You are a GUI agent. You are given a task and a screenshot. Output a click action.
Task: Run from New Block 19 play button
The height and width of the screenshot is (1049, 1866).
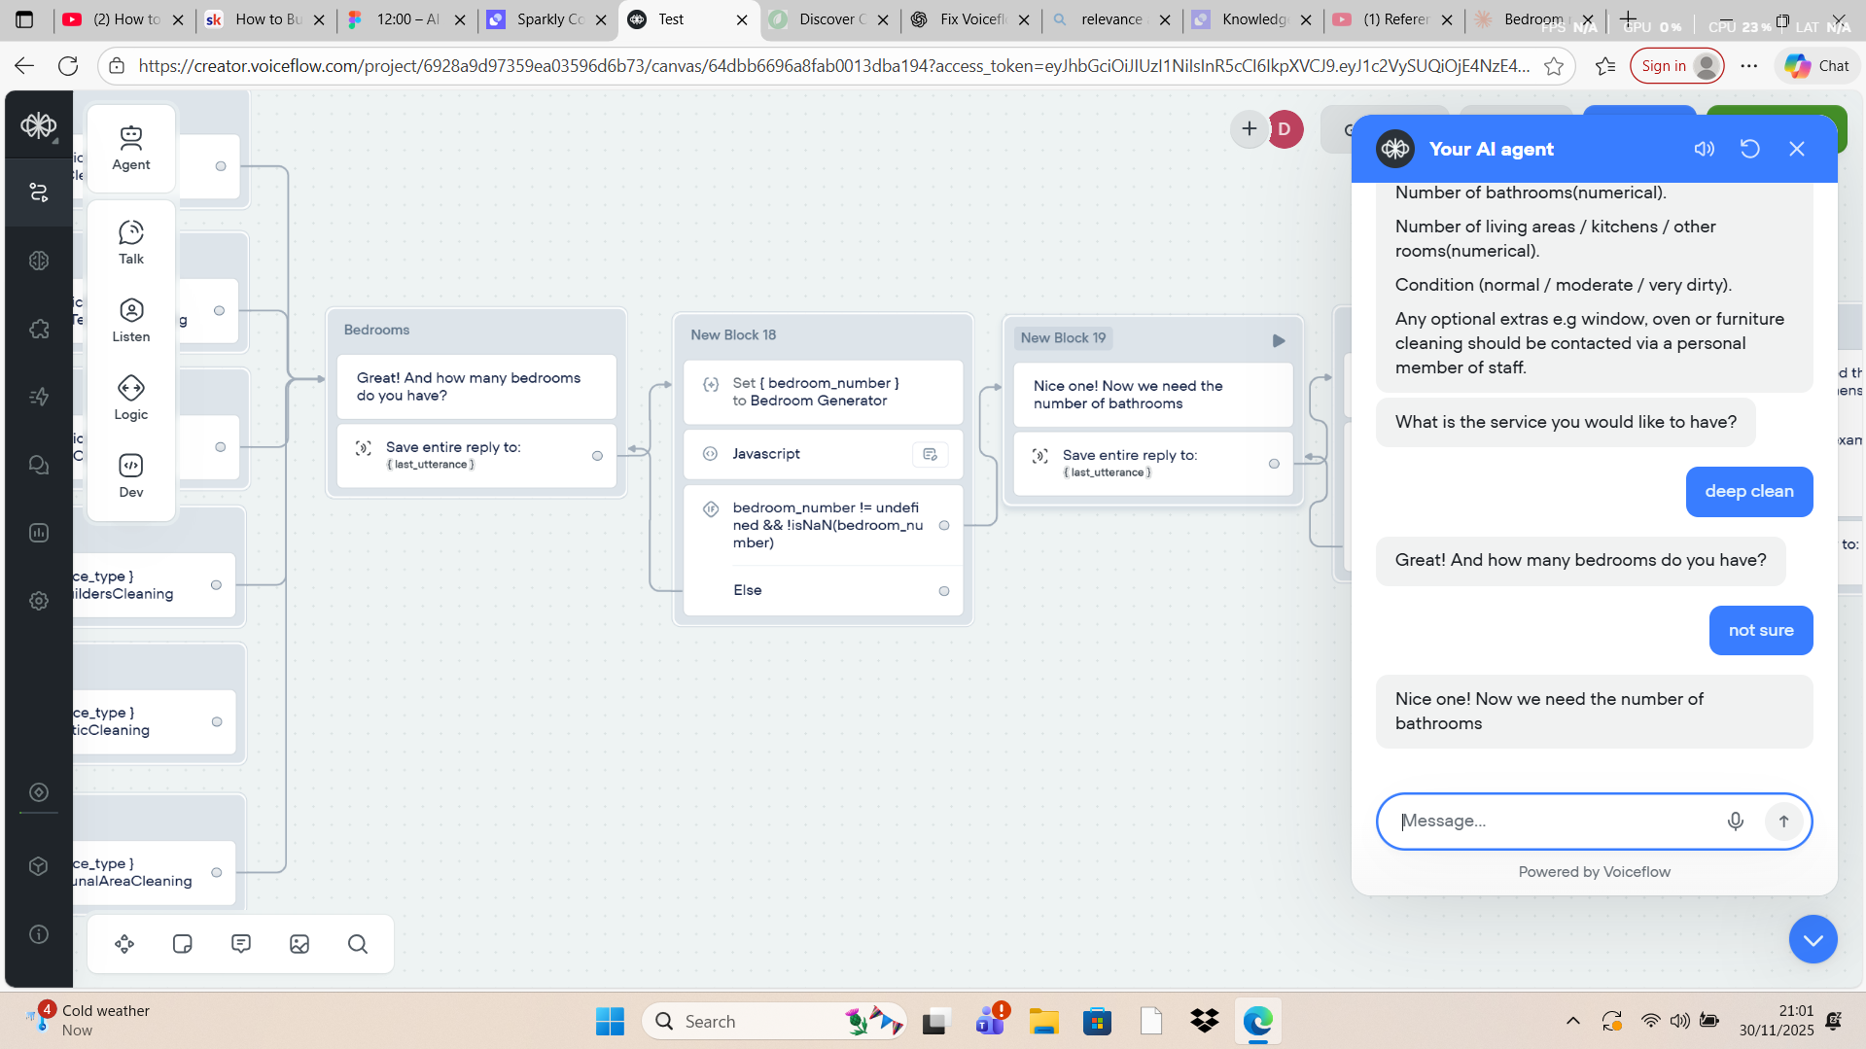pos(1279,340)
